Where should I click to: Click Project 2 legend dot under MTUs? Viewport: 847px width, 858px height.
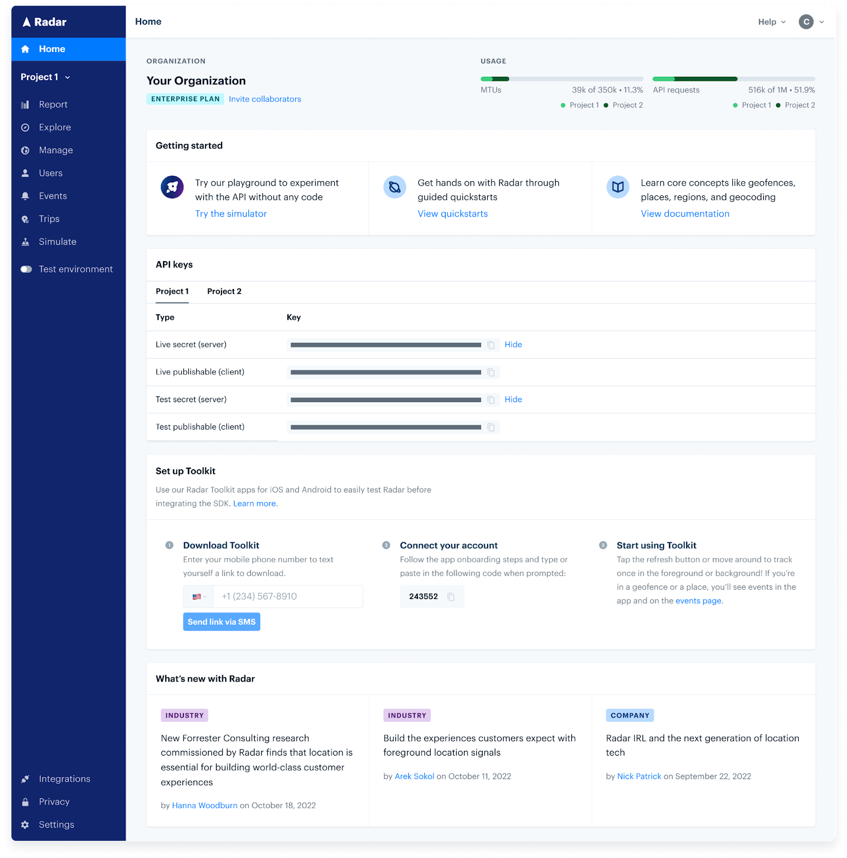click(x=606, y=106)
